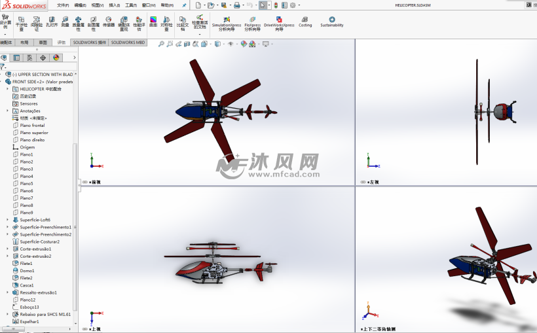Click Zoom to Area magnifier icon
537x333 pixels.
click(x=170, y=44)
